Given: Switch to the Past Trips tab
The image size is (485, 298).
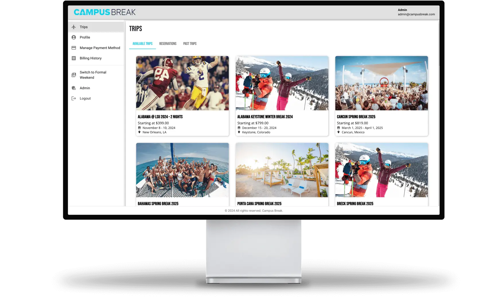Looking at the screenshot, I should point(190,44).
